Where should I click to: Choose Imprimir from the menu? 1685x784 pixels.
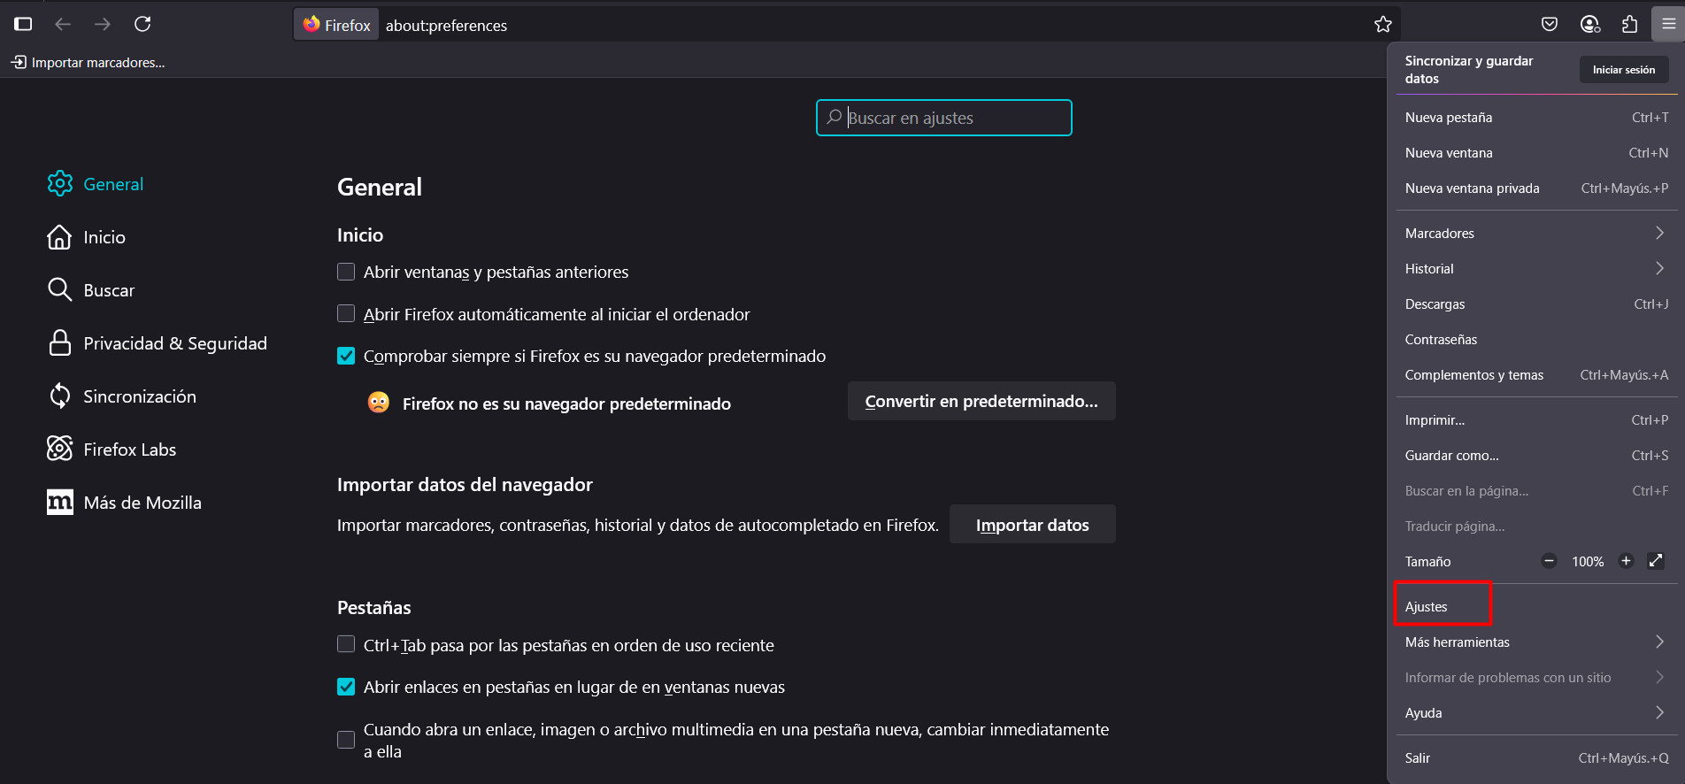point(1536,419)
